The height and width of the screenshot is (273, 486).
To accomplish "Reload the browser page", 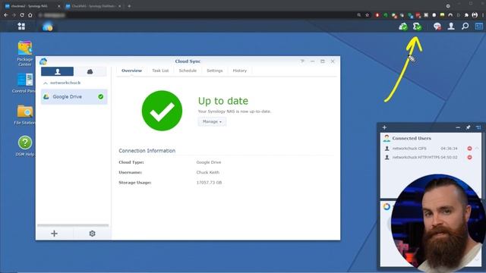I will pyautogui.click(x=22, y=15).
